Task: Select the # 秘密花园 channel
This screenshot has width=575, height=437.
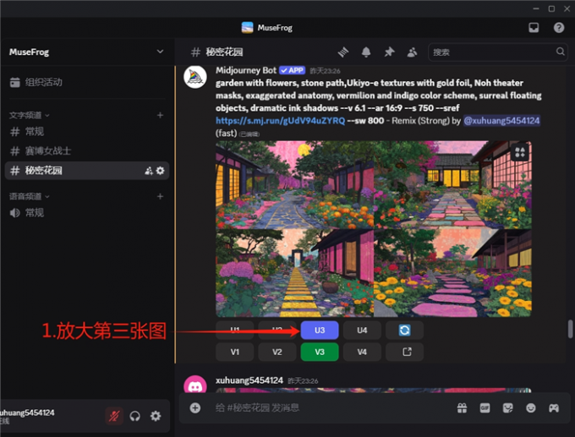Action: pyautogui.click(x=87, y=171)
